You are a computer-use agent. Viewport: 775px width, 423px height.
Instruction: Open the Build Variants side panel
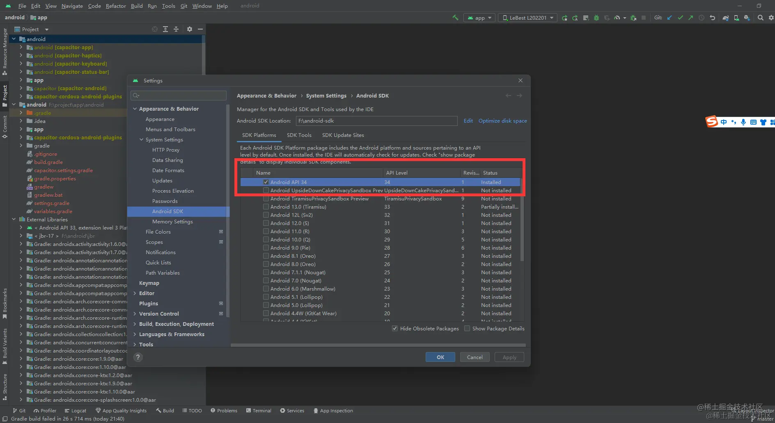(x=5, y=346)
